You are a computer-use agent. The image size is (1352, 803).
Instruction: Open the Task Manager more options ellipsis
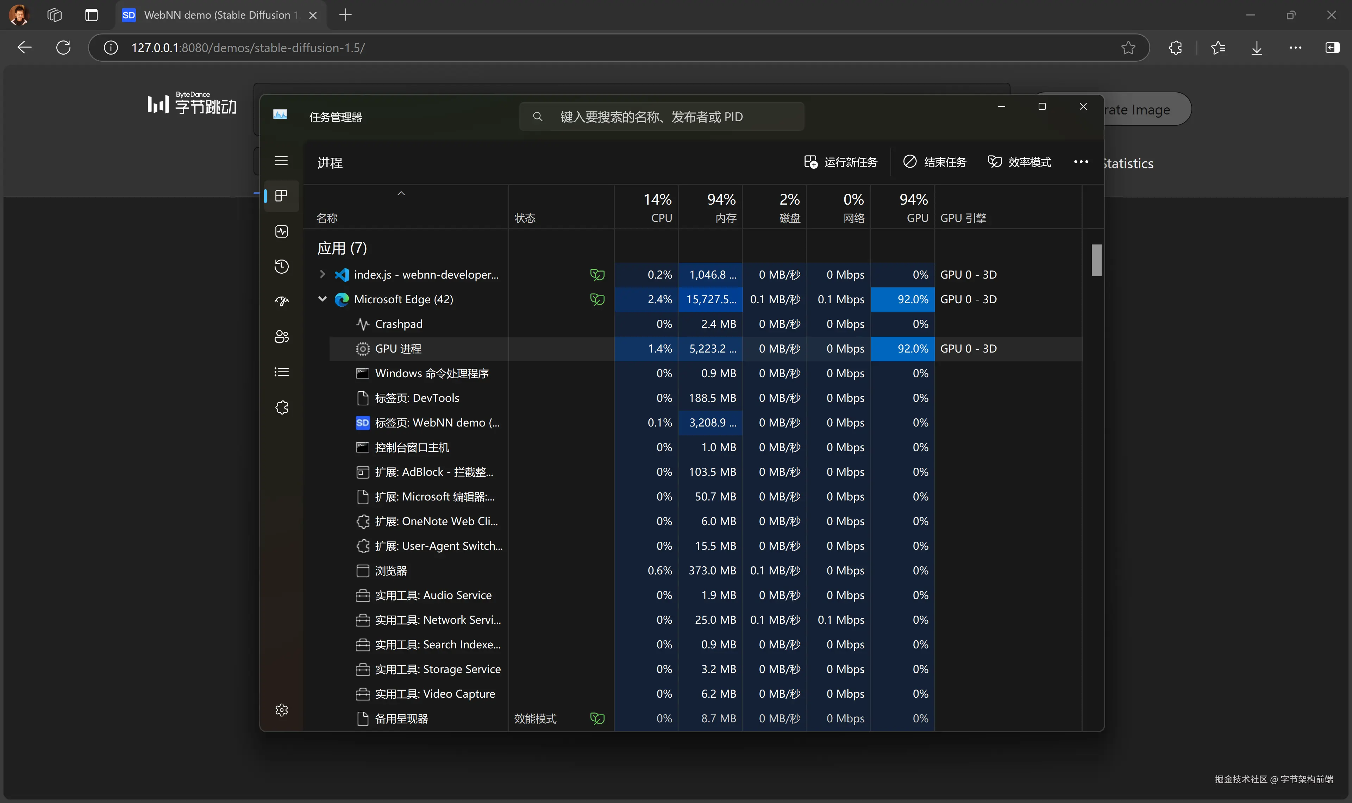click(x=1081, y=162)
